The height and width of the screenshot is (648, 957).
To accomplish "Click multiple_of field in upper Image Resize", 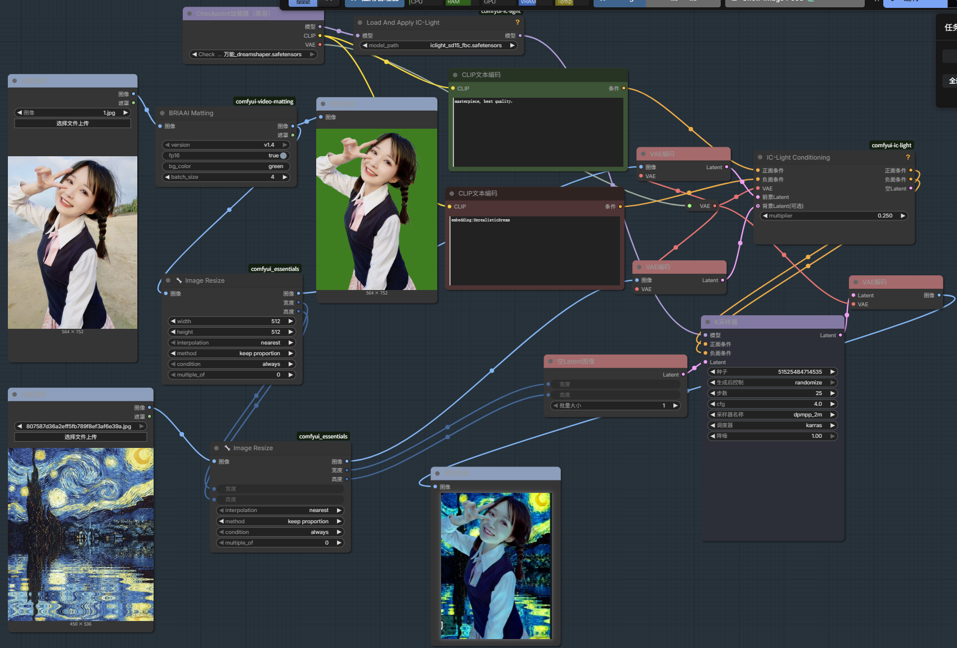I will (232, 375).
